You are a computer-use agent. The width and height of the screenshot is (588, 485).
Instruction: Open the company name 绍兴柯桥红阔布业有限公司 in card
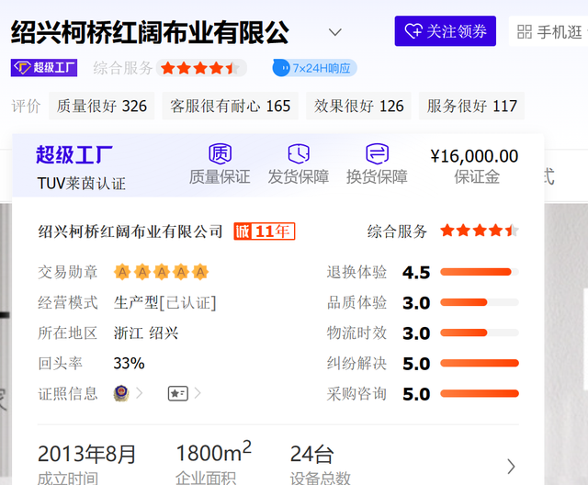tap(130, 231)
